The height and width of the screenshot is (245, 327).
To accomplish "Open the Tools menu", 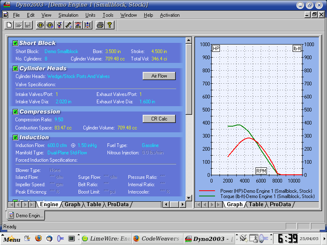I will click(x=108, y=15).
